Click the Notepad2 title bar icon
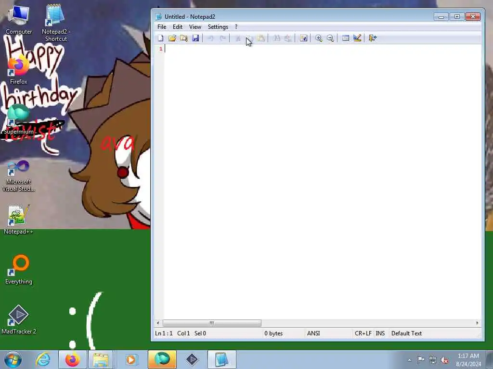 [159, 17]
